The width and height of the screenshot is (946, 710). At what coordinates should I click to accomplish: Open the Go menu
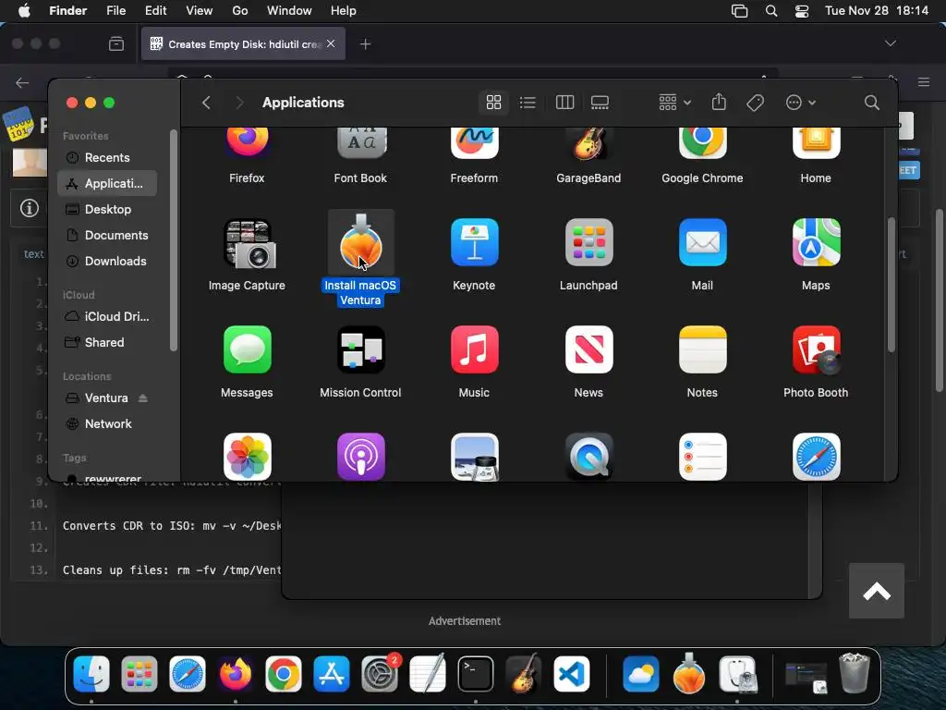(240, 11)
